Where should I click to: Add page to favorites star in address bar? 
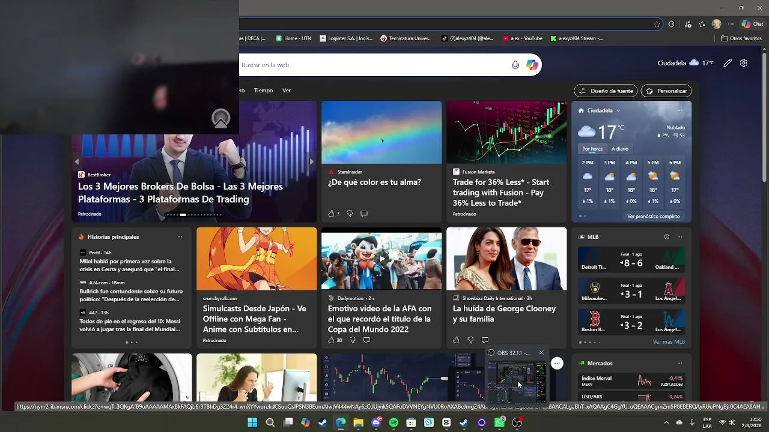[x=657, y=25]
